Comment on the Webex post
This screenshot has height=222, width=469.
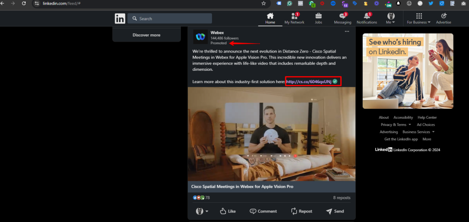(263, 211)
